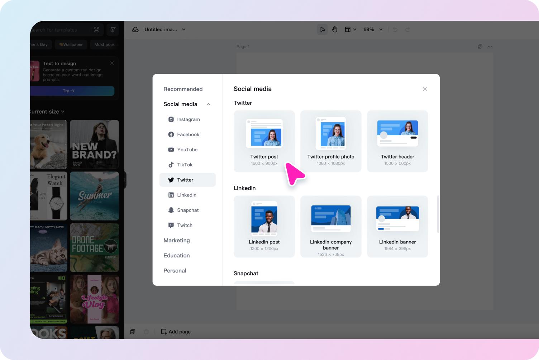Open the template filter icon
The image size is (539, 360).
pyautogui.click(x=113, y=30)
